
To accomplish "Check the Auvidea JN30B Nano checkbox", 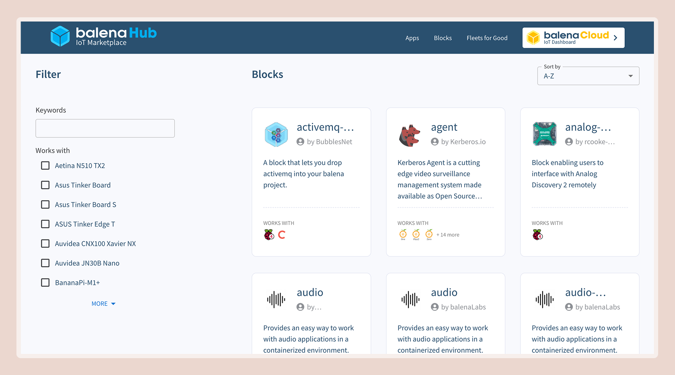I will pyautogui.click(x=45, y=263).
